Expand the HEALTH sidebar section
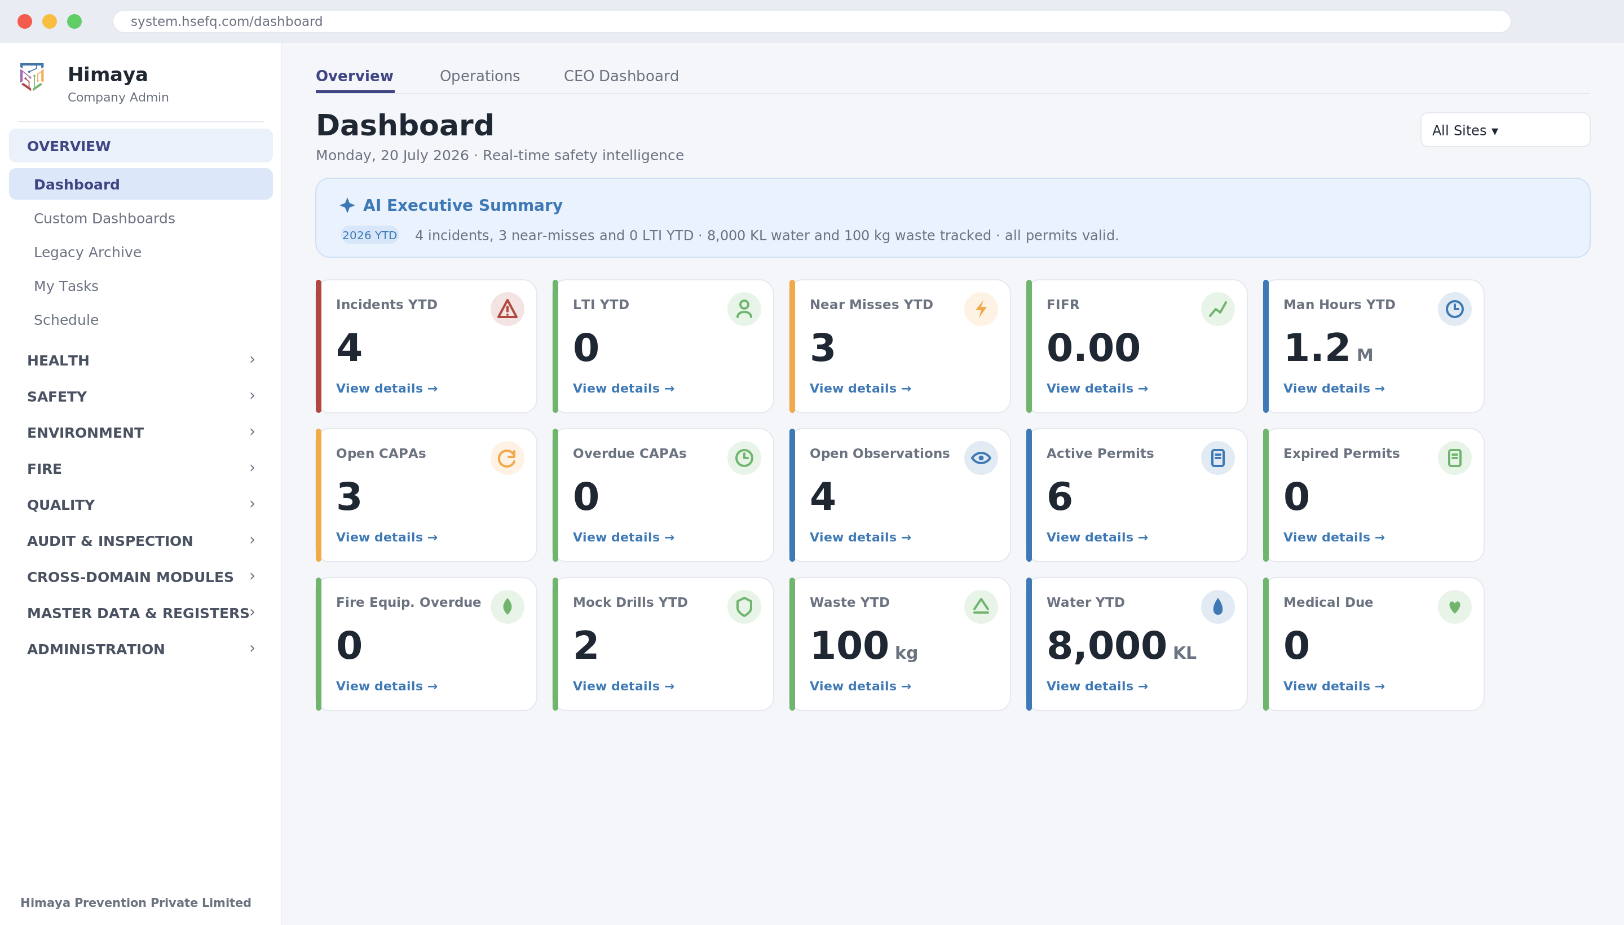This screenshot has height=925, width=1624. 140,360
